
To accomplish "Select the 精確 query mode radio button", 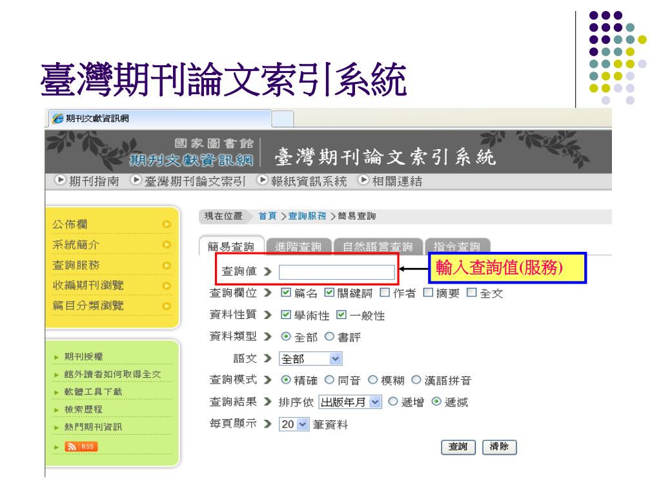I will pos(286,380).
